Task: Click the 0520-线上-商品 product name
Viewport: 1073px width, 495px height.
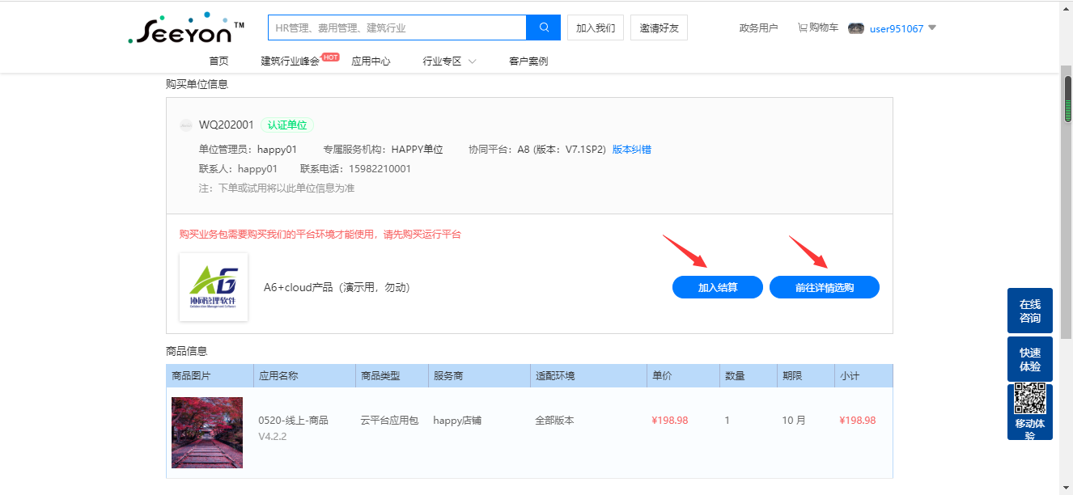Action: (293, 421)
